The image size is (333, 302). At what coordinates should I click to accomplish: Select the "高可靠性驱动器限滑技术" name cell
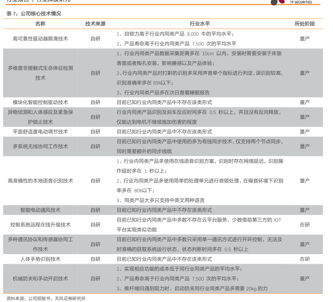point(40,39)
